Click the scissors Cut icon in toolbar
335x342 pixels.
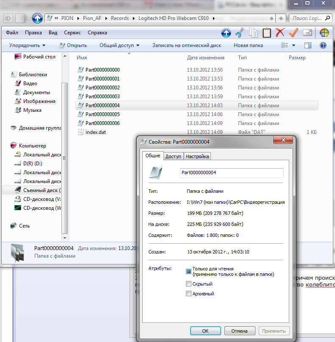(240, 33)
